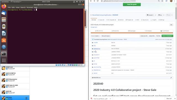177x100 pixels.
Task: Open the .vscode folder
Action: click(x=96, y=42)
